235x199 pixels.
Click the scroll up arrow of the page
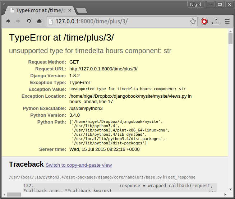click(230, 31)
